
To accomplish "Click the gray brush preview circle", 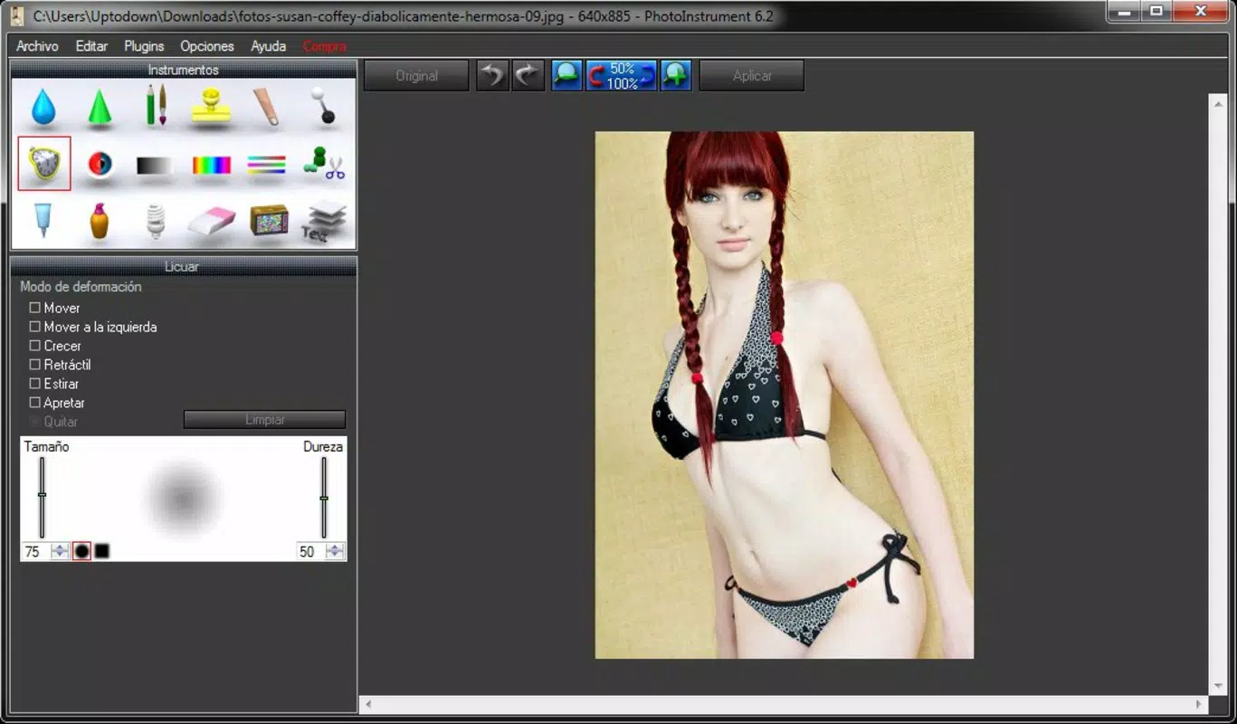I will coord(184,497).
